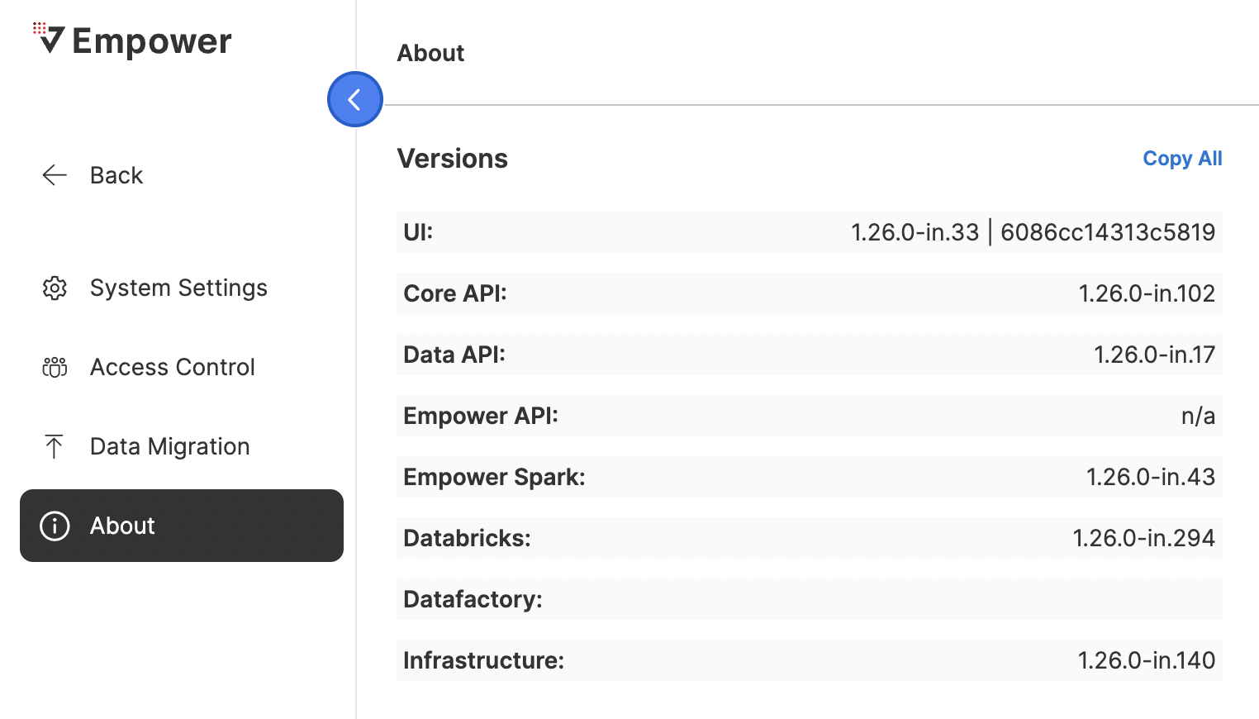Click the Access Control people icon

tap(55, 367)
